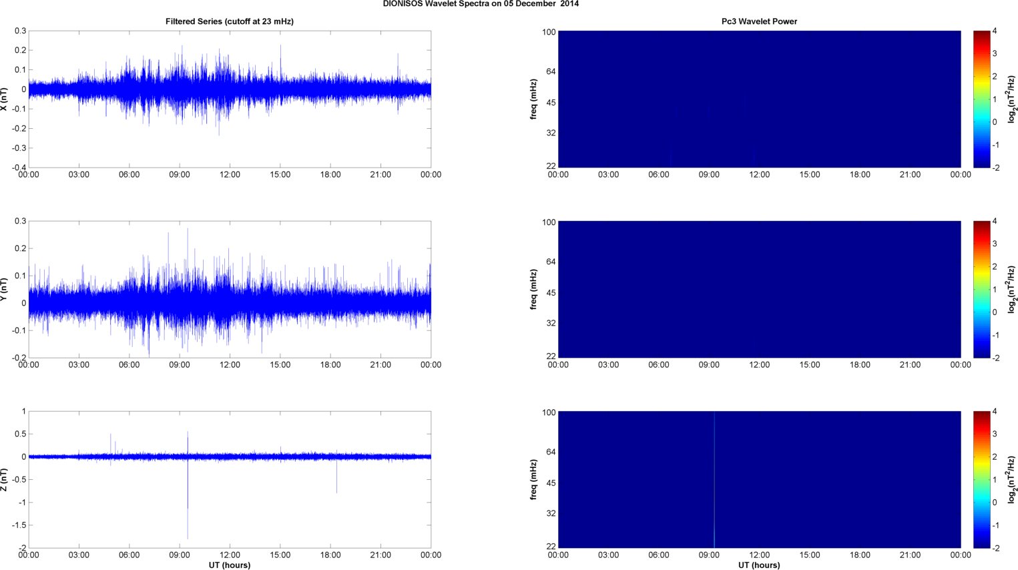Viewport: 1018px width, 570px height.
Task: Click the large negative spike near 09:30 in Z plot
Action: click(188, 497)
